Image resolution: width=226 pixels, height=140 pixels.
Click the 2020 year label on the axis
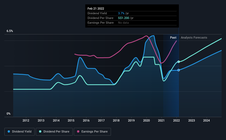tap(146, 120)
